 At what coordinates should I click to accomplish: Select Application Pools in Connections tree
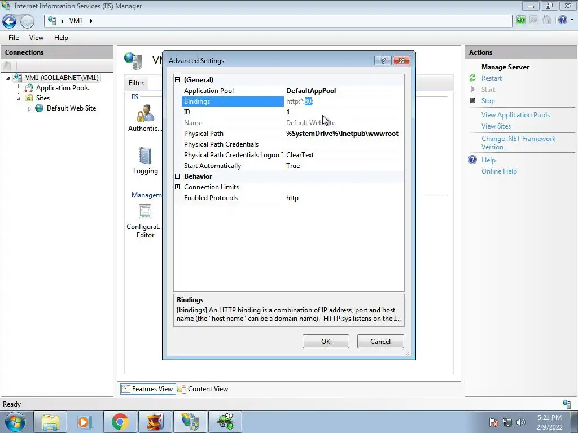[62, 88]
